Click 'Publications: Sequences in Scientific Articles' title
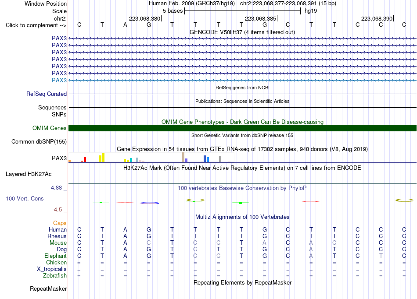The image size is (417, 299). tap(242, 101)
